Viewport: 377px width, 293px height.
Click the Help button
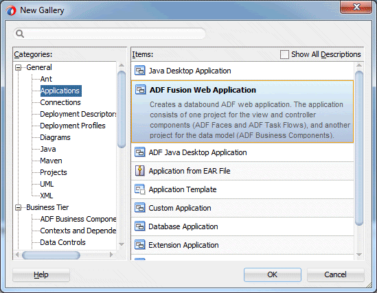[x=41, y=274]
